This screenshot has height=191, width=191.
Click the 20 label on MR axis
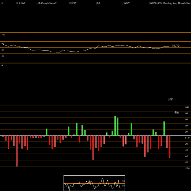point(186,132)
